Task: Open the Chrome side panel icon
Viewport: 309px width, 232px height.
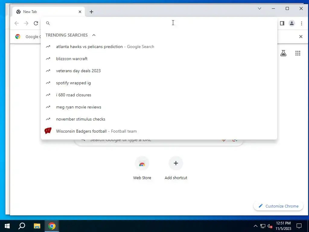Action: (x=282, y=23)
